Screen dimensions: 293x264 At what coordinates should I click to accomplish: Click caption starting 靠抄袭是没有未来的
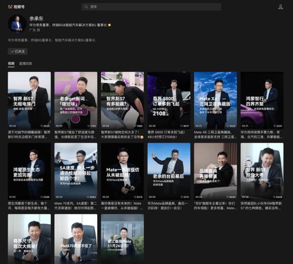coord(122,205)
